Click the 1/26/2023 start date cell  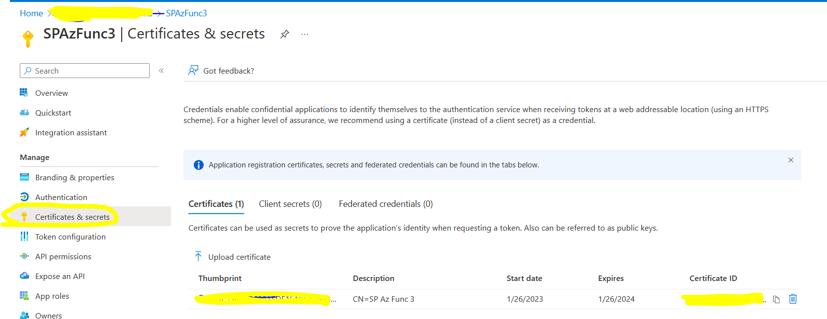click(x=525, y=299)
